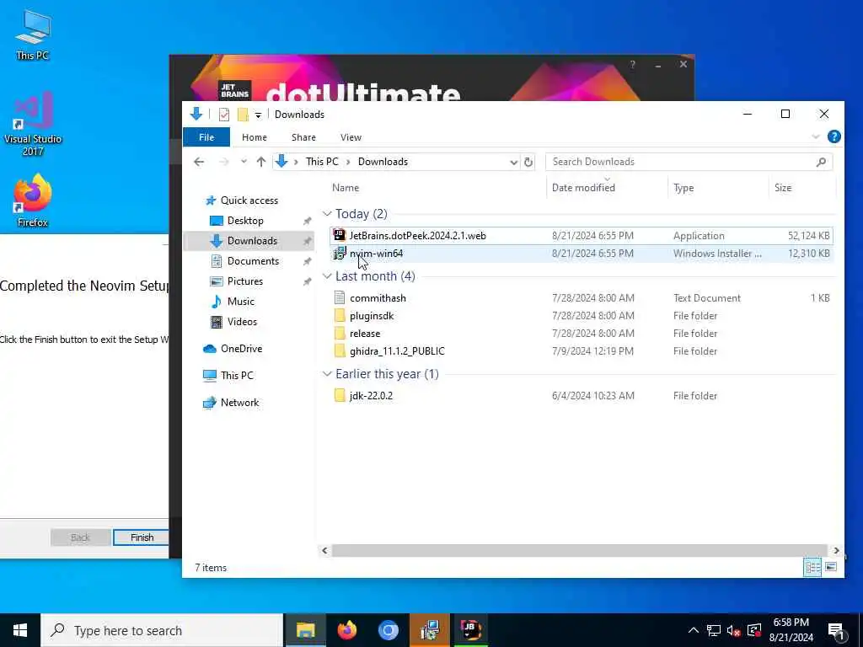This screenshot has width=863, height=647.
Task: Switch to the Share ribbon tab
Action: [x=303, y=137]
